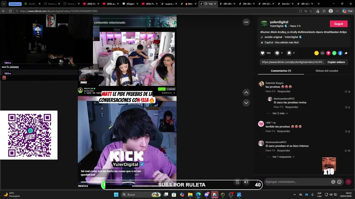Screen dimensions: 355x199
Task: Click the #humor hashtag
Action: 265,32
